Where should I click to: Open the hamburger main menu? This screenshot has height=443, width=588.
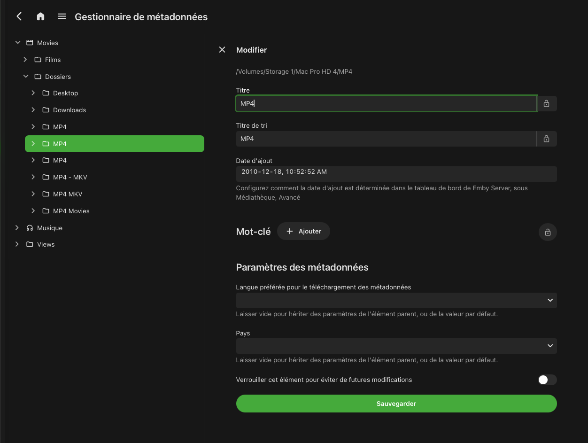(62, 16)
